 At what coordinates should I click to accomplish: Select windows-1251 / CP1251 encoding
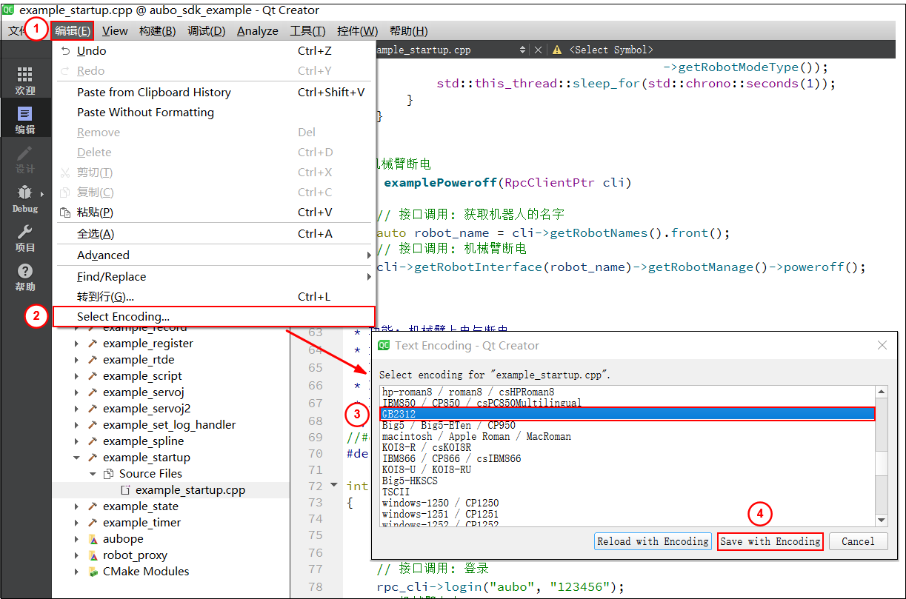(x=627, y=514)
